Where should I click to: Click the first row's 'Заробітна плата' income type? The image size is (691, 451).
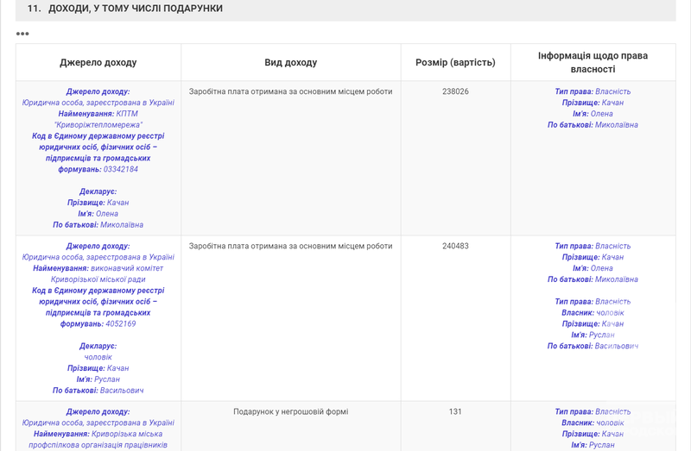(x=290, y=91)
